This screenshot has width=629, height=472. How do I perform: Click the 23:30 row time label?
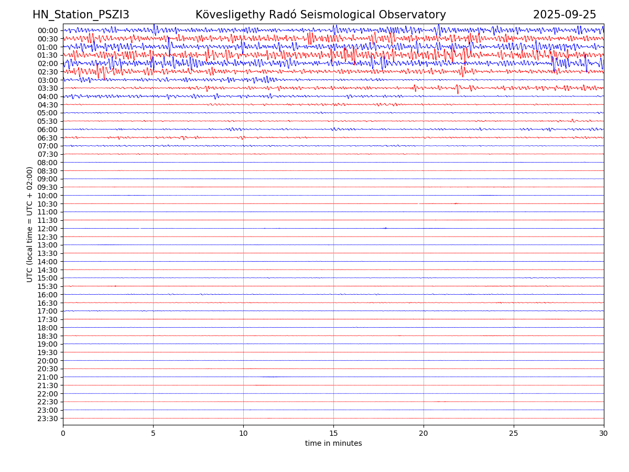tap(47, 419)
